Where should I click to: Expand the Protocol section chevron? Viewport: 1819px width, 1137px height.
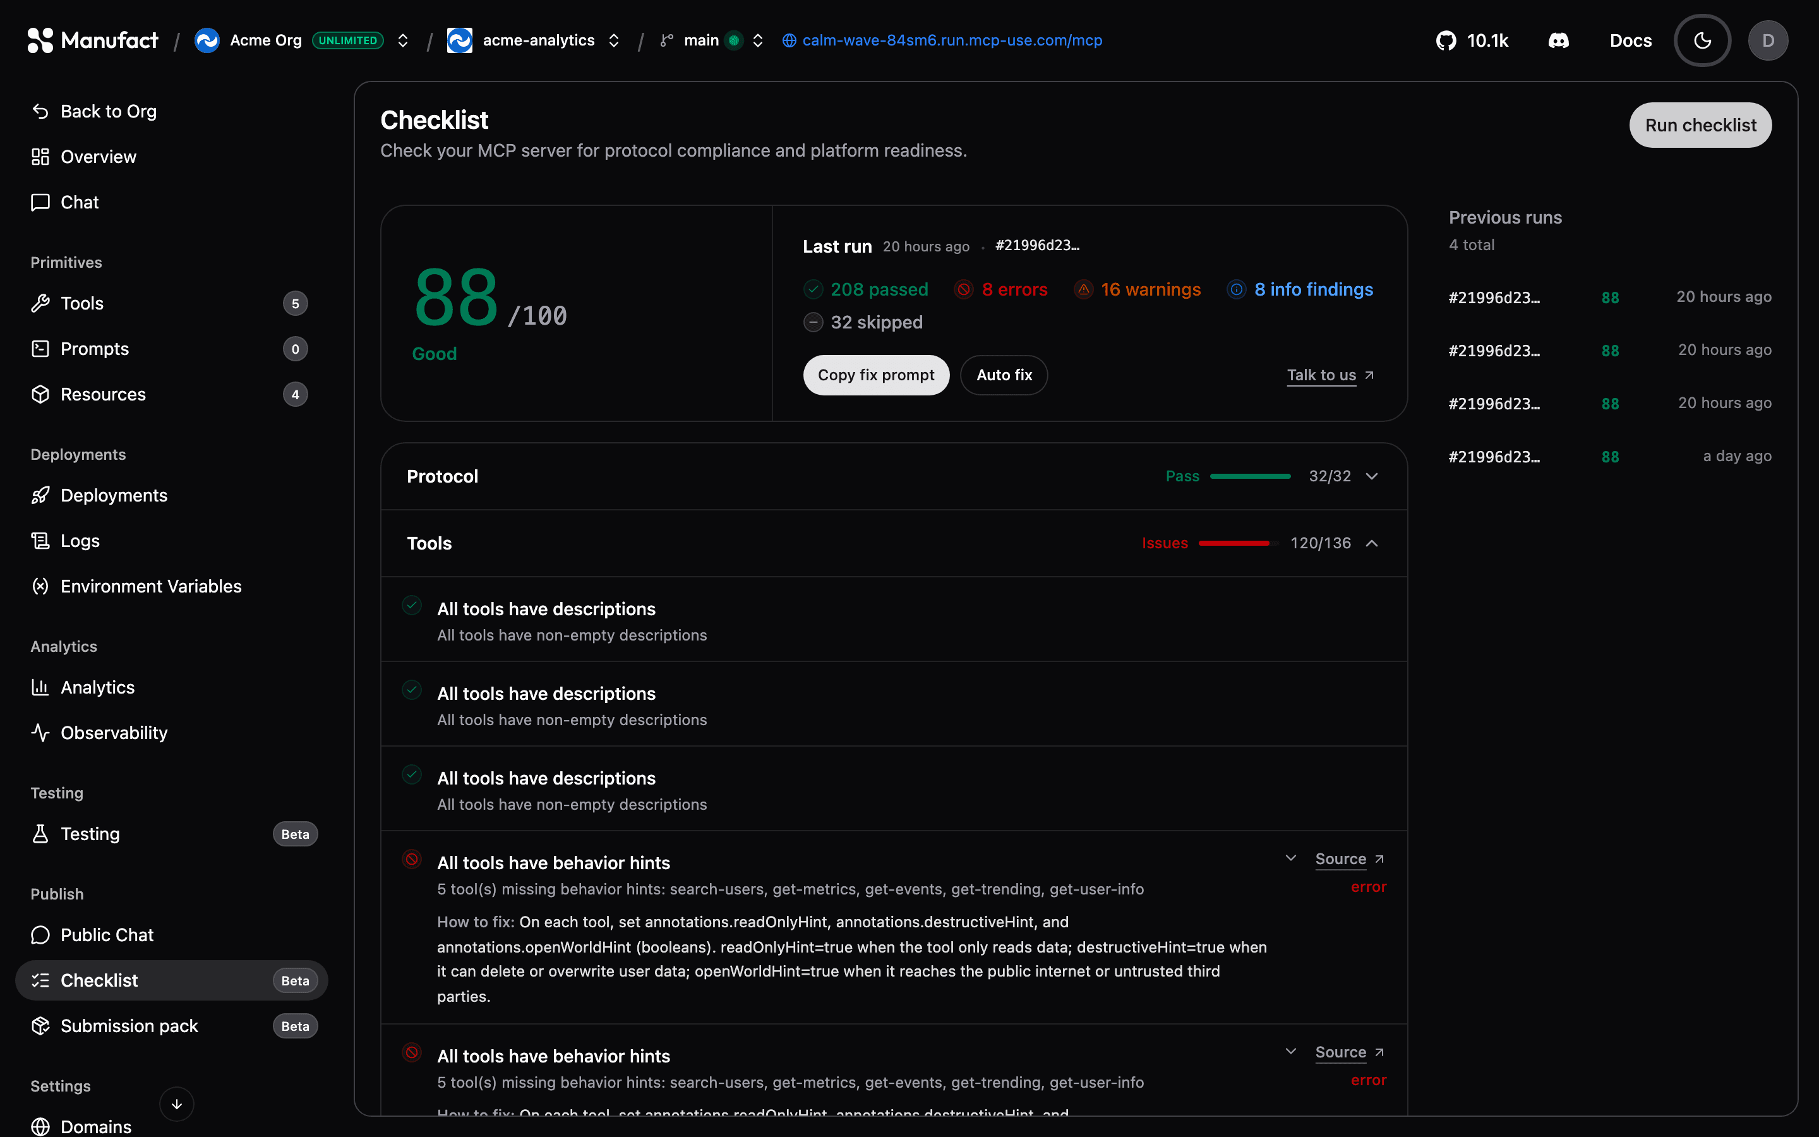click(x=1372, y=477)
